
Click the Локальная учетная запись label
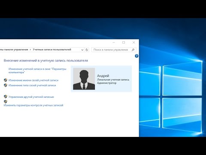click(x=113, y=80)
